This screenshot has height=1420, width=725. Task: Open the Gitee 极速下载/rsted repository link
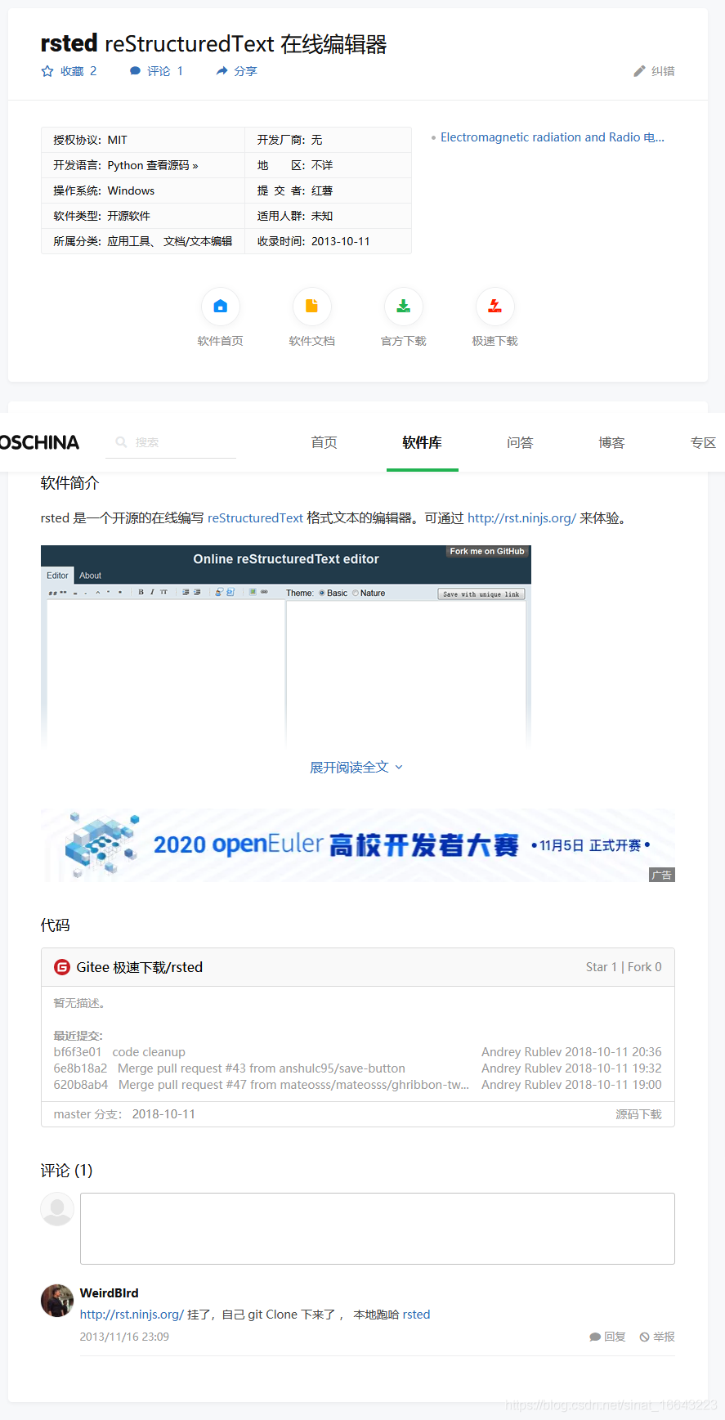139,967
